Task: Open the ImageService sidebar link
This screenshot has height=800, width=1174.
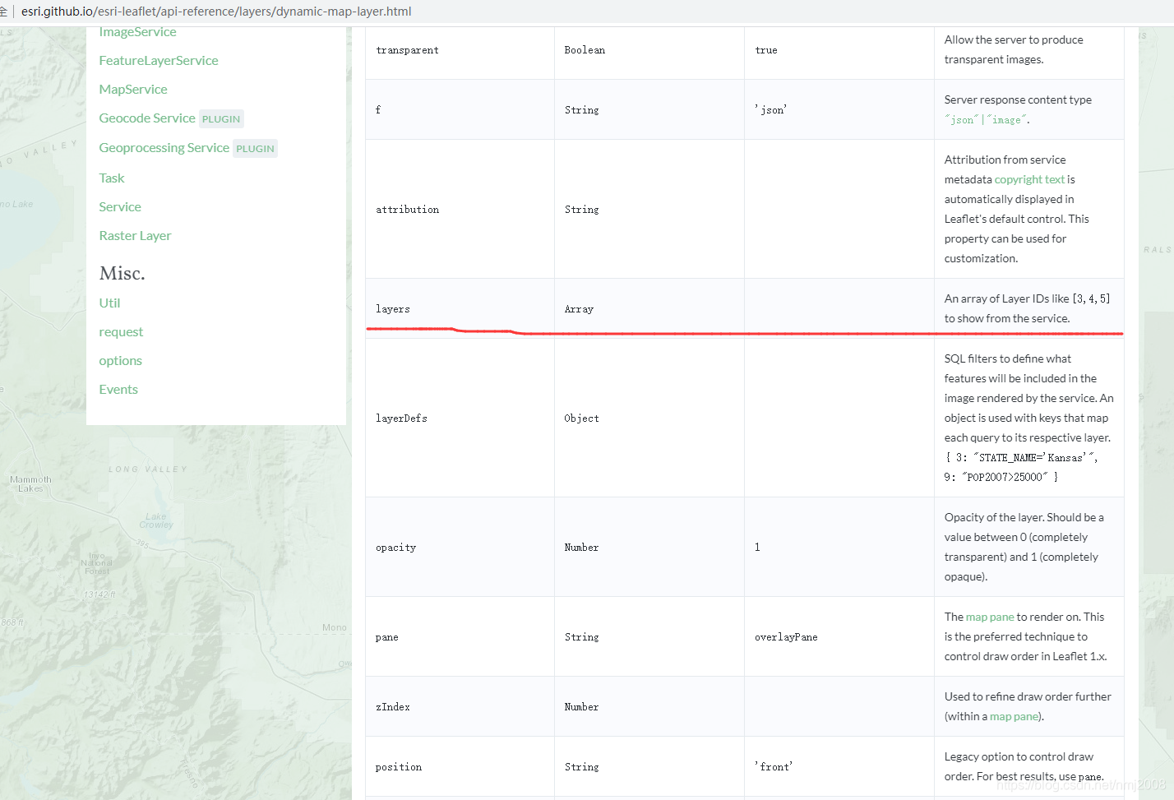Action: tap(137, 32)
